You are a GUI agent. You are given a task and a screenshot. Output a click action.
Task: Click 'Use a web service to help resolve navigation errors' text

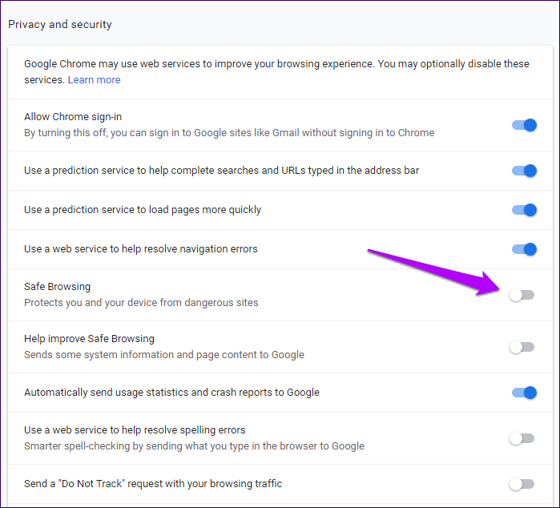click(x=141, y=249)
